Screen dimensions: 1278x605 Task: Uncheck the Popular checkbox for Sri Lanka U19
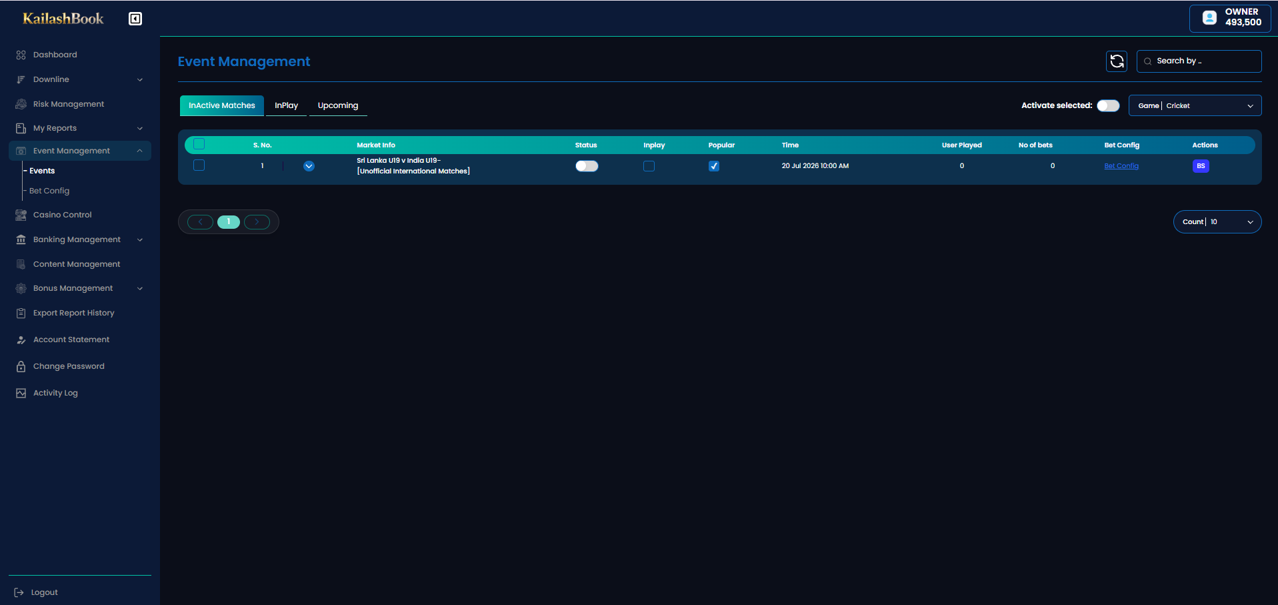pos(714,166)
